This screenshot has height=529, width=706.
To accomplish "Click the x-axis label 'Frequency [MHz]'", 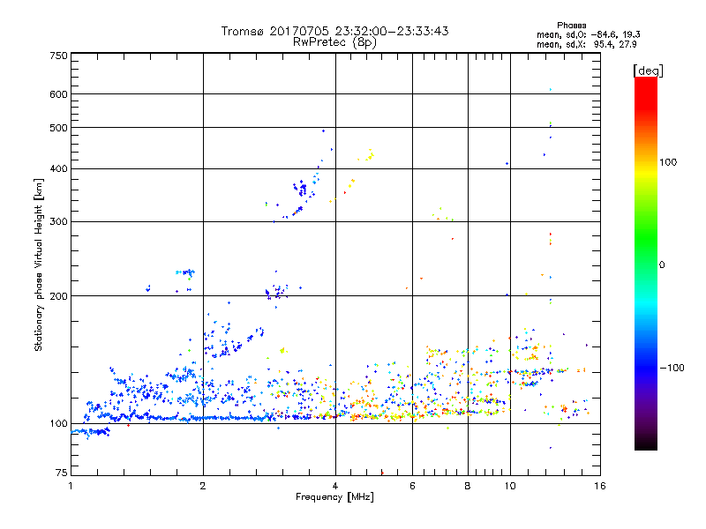I will [x=334, y=497].
